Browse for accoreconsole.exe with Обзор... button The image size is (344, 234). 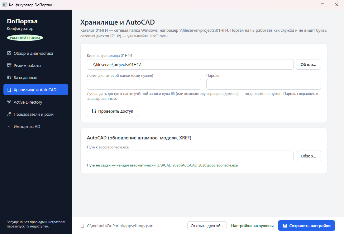click(308, 156)
